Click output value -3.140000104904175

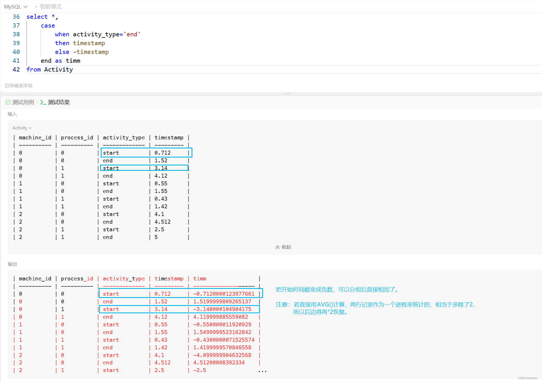point(222,309)
